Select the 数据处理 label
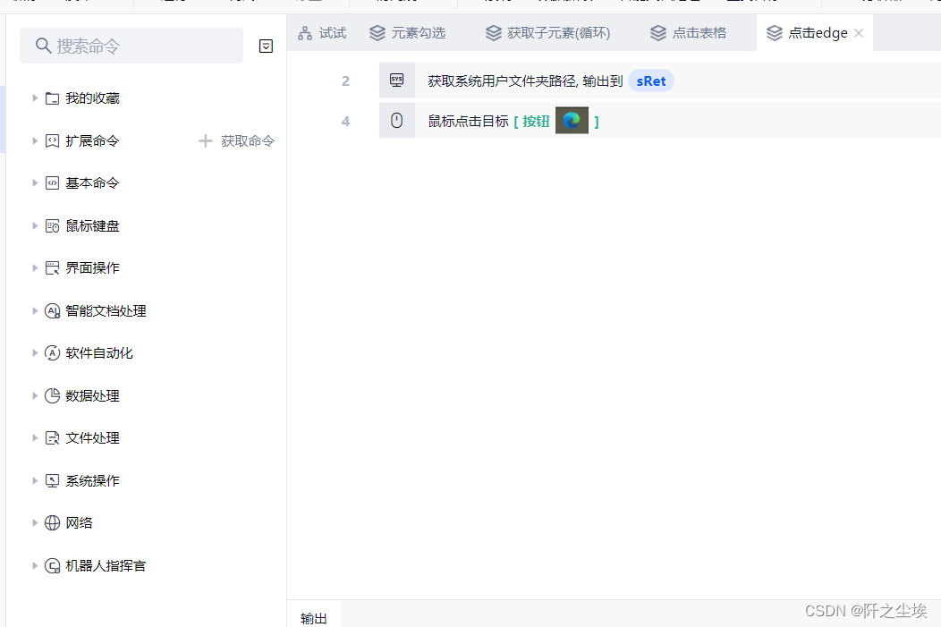Screen dimensions: 941x627 click(x=92, y=395)
